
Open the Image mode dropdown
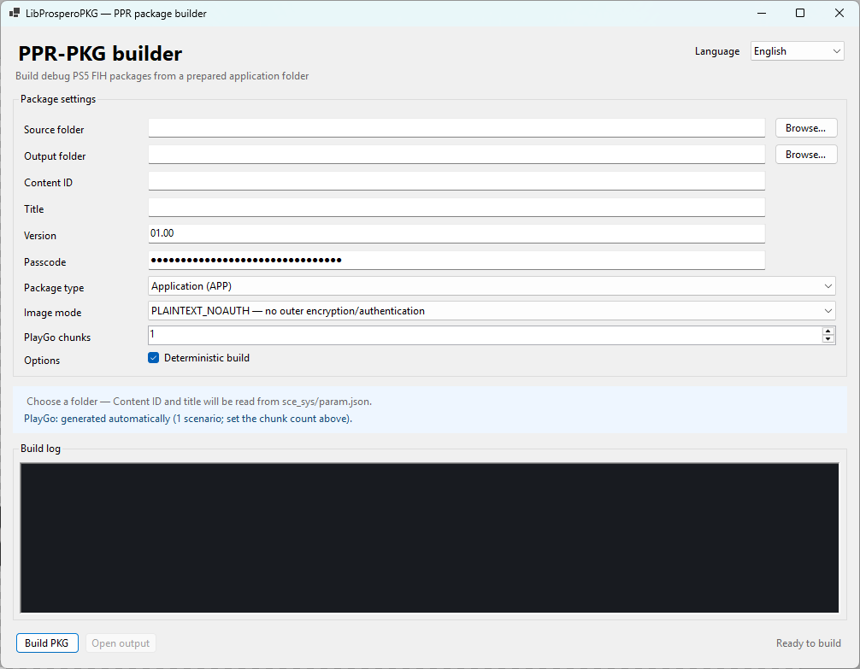point(492,311)
